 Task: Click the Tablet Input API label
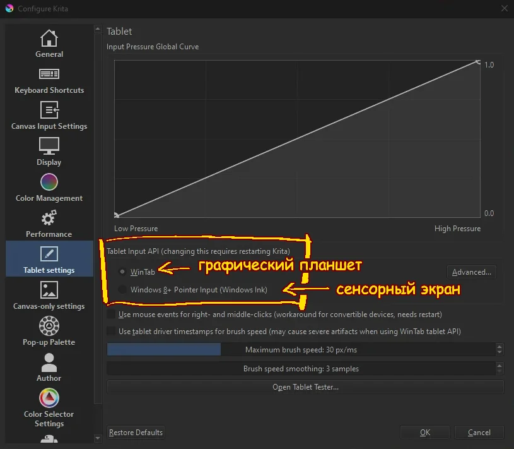tap(198, 251)
